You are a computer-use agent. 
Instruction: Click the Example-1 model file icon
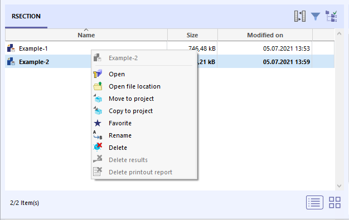[x=11, y=48]
